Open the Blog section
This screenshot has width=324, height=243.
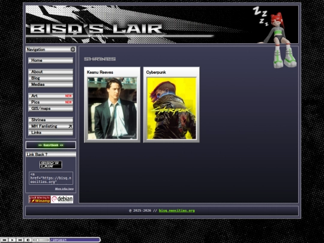pyautogui.click(x=50, y=78)
